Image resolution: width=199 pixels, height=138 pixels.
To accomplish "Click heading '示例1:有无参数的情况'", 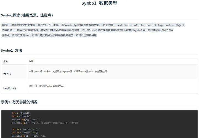I will click(19, 102).
